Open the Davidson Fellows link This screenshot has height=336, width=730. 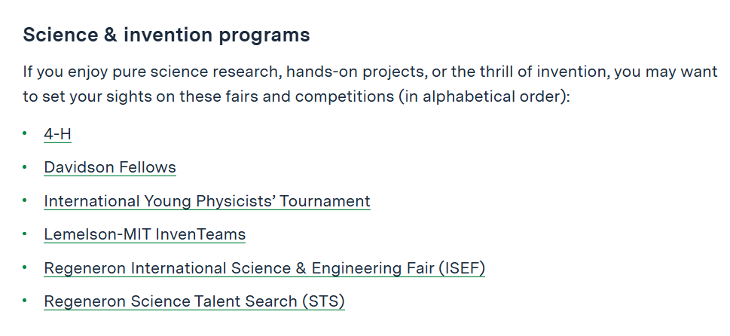click(x=110, y=167)
